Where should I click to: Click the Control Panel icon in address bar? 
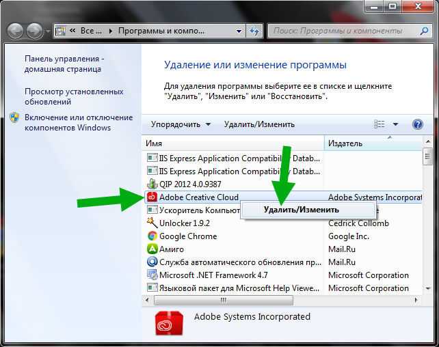click(x=60, y=31)
